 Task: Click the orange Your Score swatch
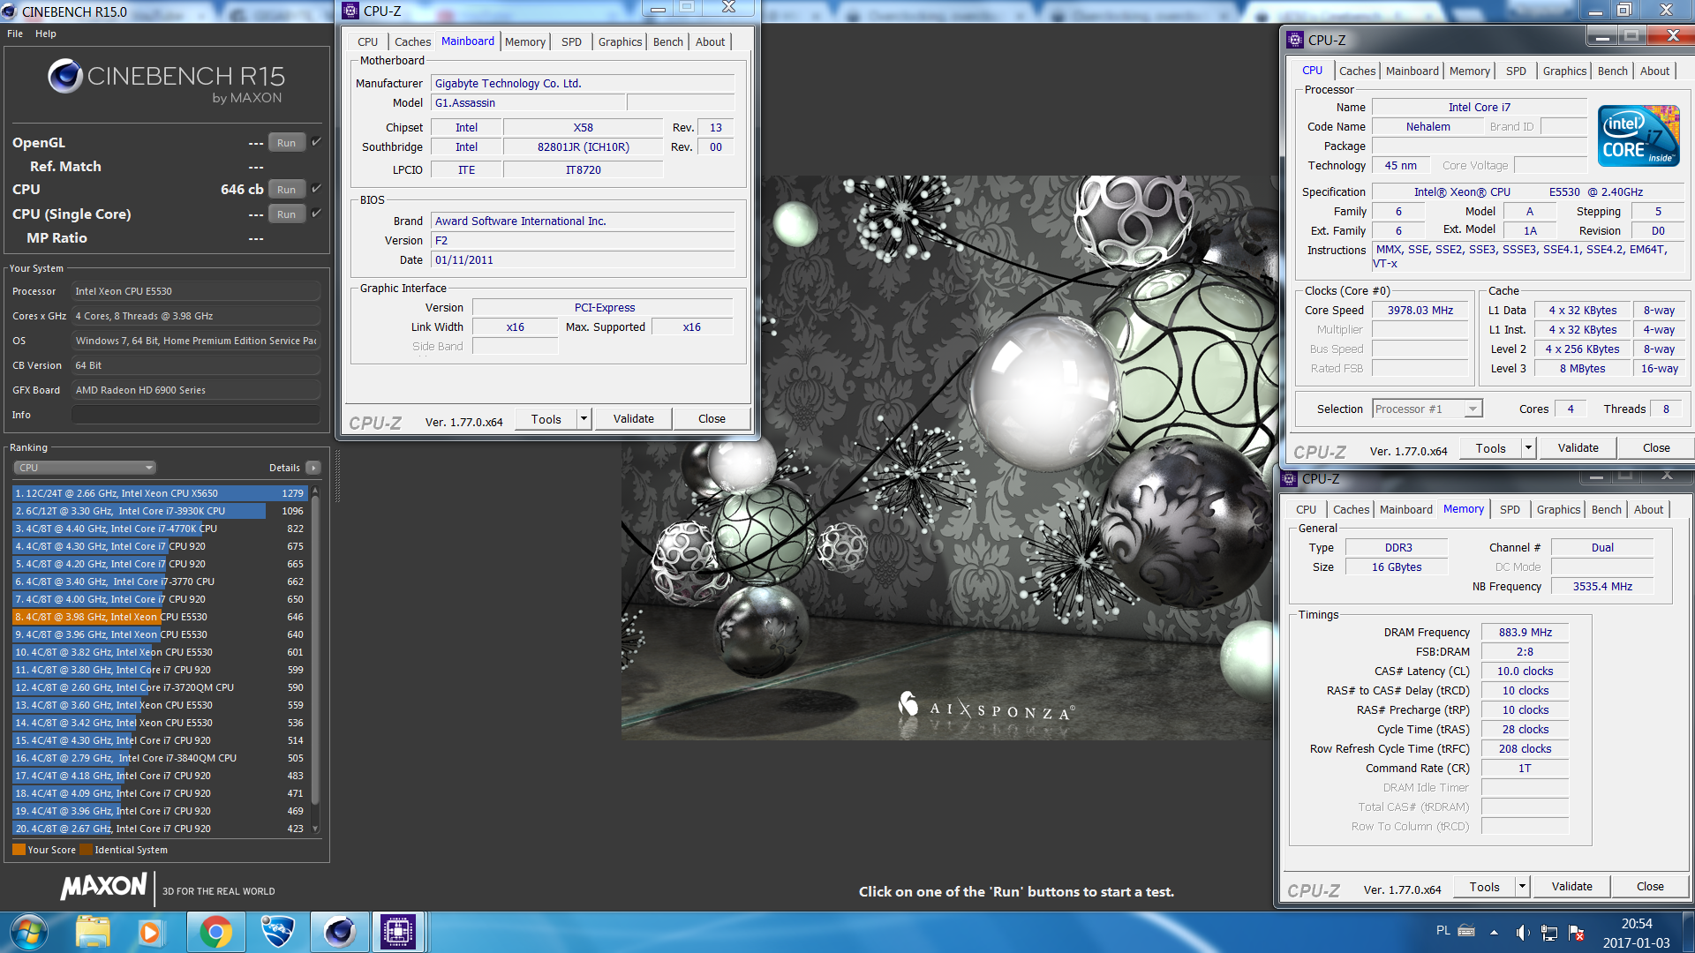click(x=19, y=850)
